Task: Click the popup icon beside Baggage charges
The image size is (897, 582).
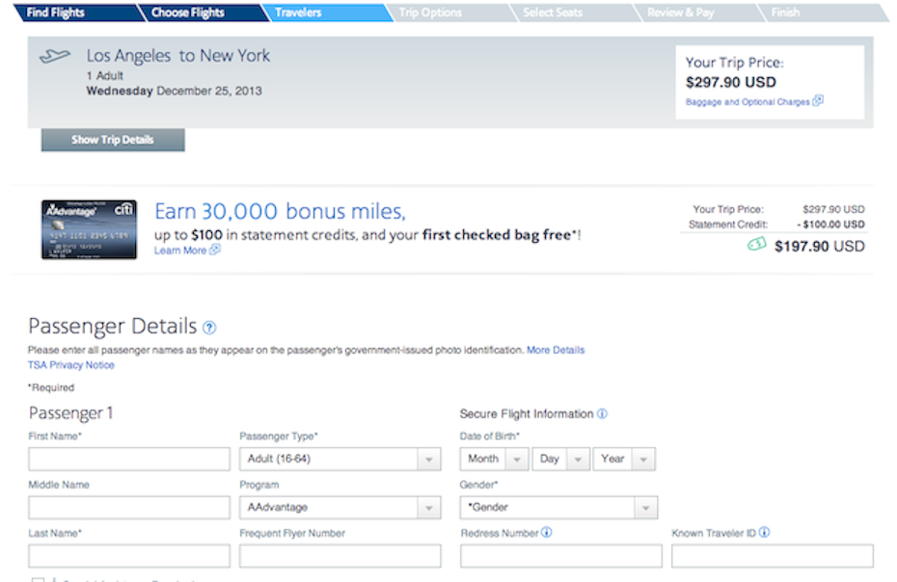Action: point(818,101)
